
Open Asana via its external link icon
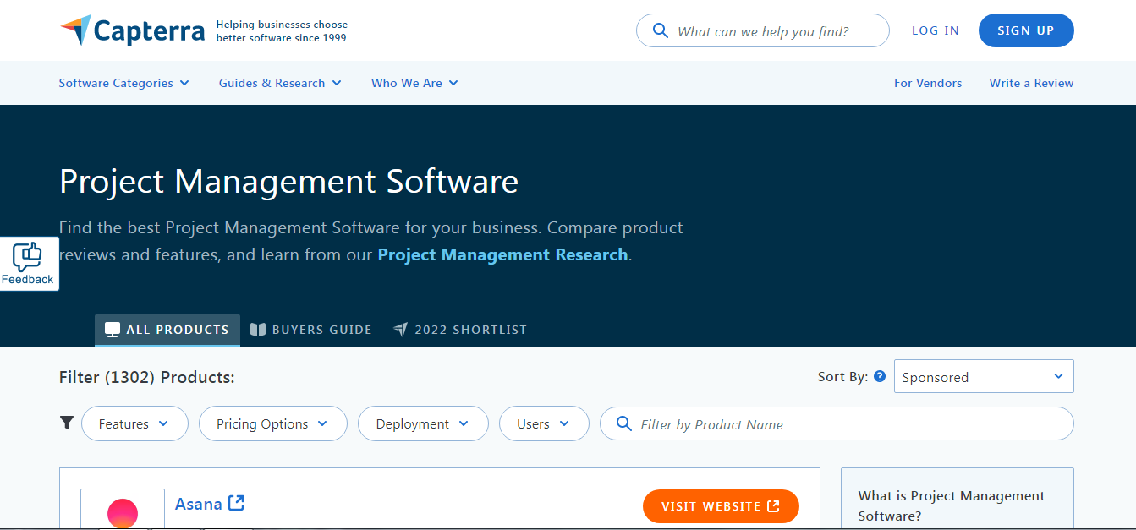coord(238,502)
